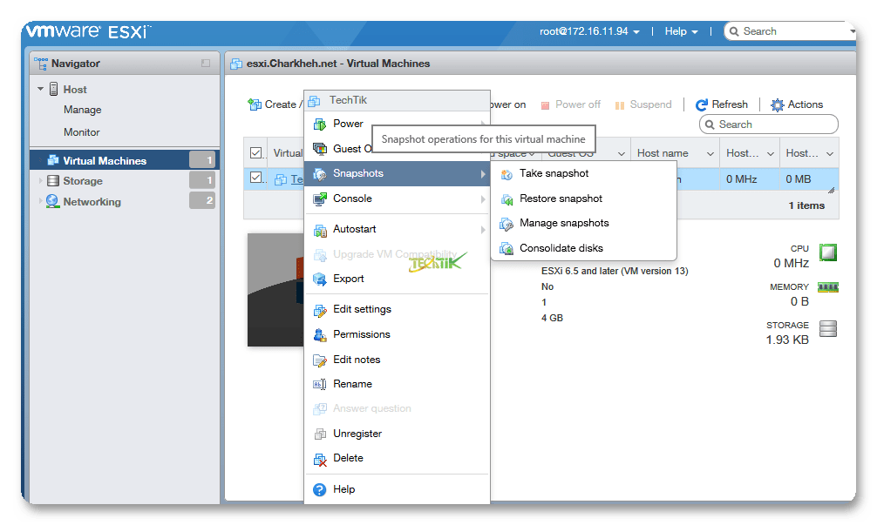Click the 0 MHz cell in VM row
Viewport: 877px width, 525px height.
click(750, 179)
